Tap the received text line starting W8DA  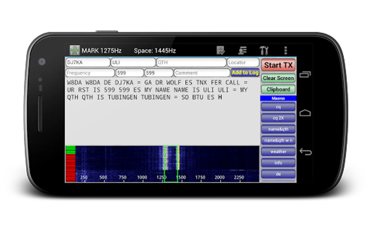157,82
